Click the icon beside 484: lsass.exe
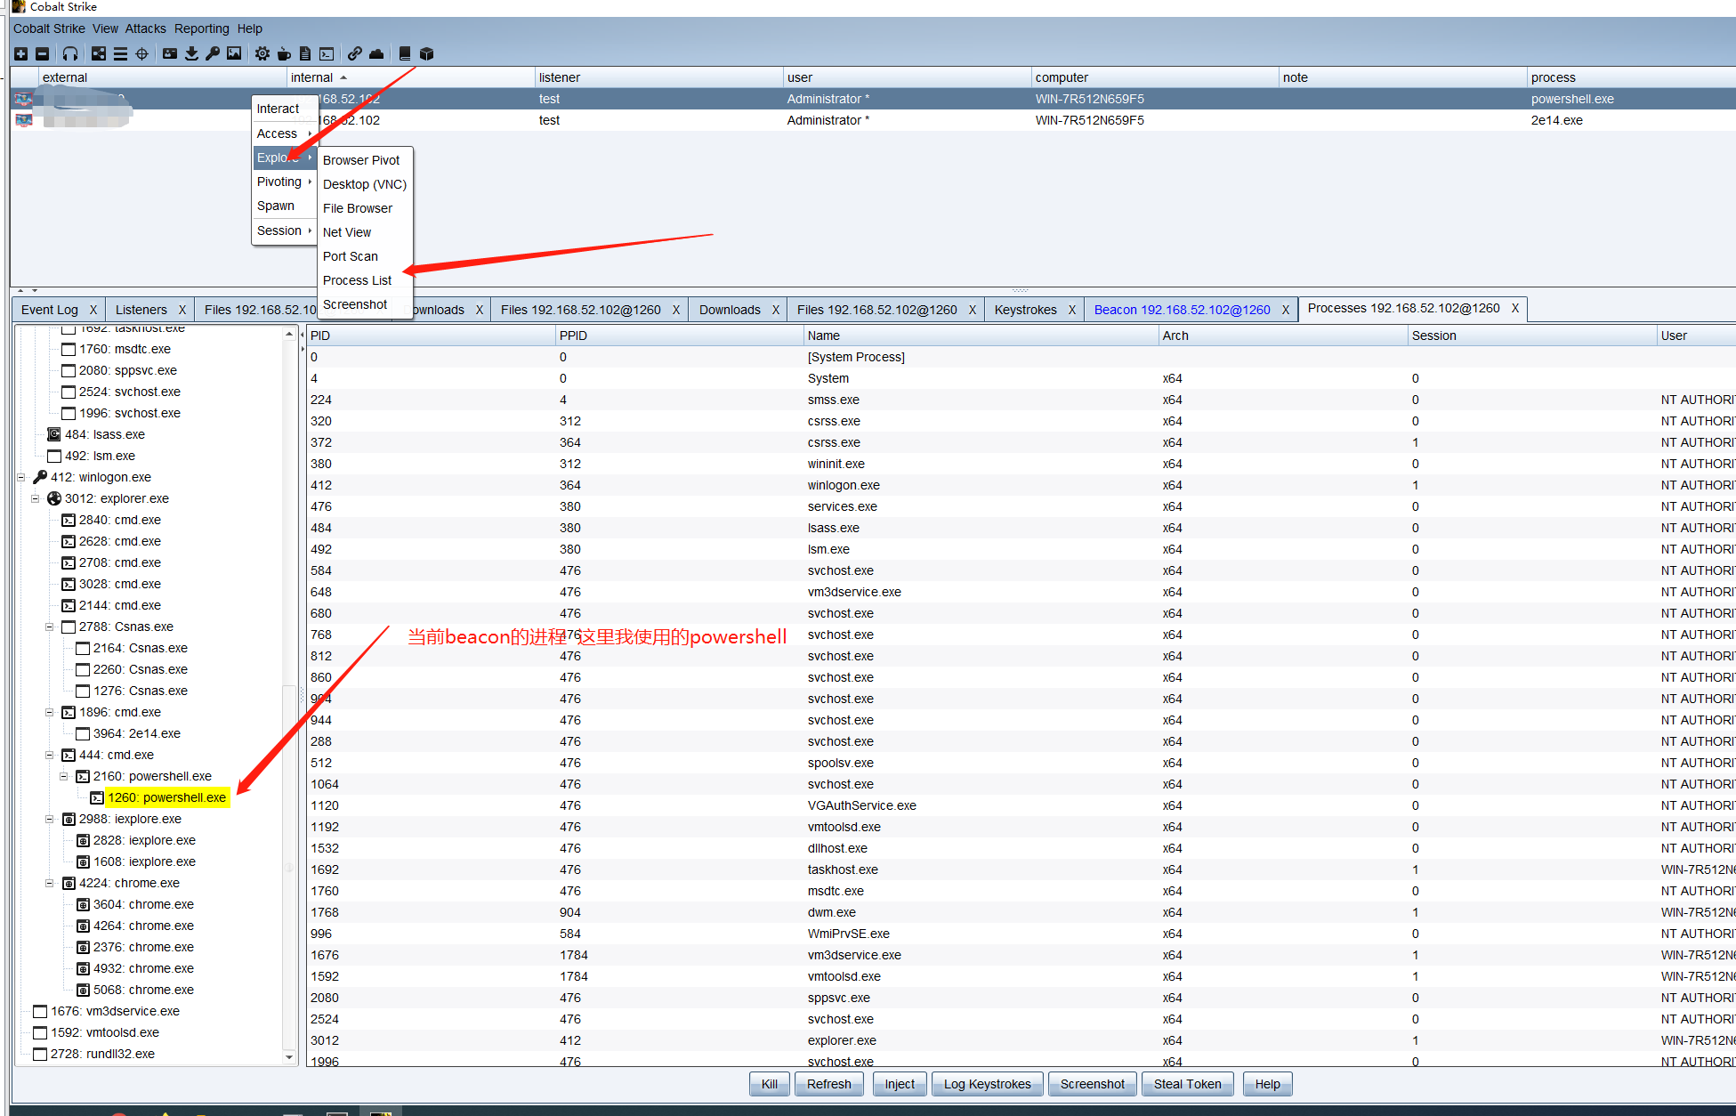This screenshot has height=1116, width=1736. tap(54, 434)
